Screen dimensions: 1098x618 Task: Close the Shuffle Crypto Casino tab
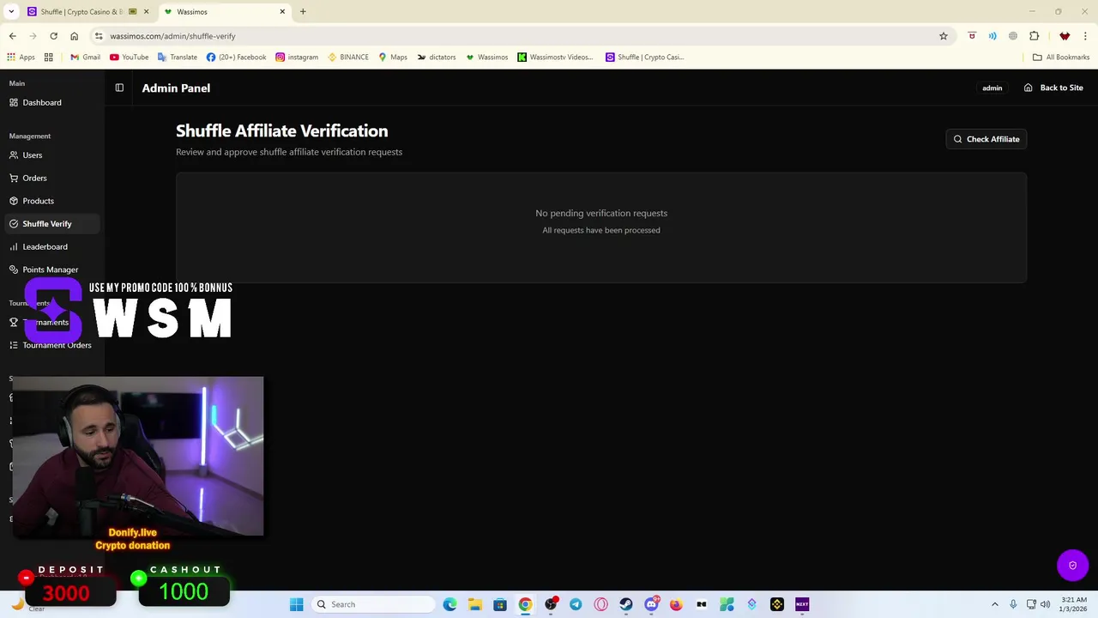146,12
